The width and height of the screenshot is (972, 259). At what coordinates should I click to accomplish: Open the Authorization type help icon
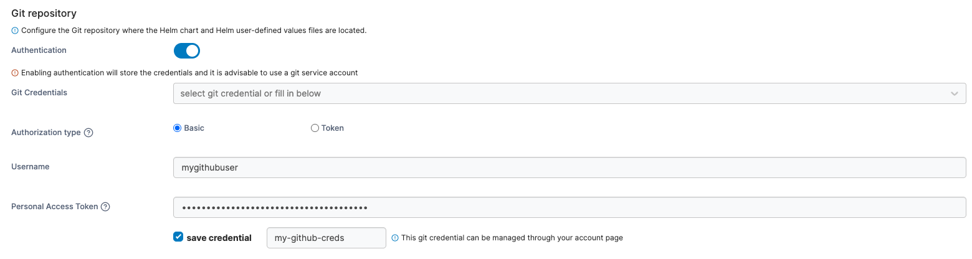coord(88,133)
